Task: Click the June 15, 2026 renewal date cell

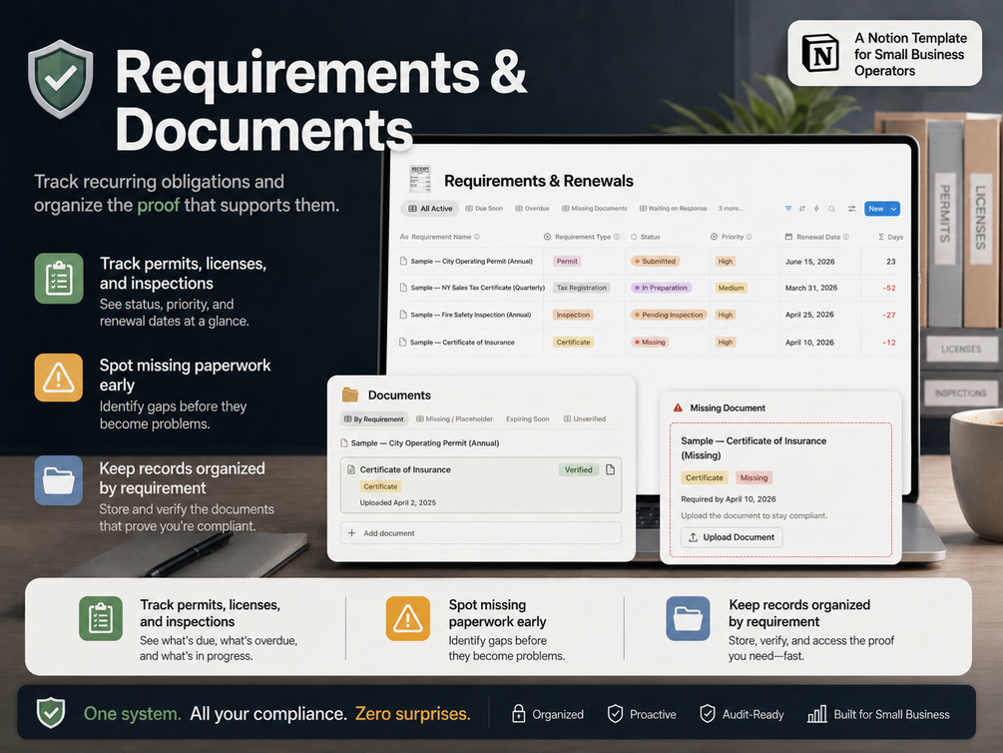Action: 809,262
